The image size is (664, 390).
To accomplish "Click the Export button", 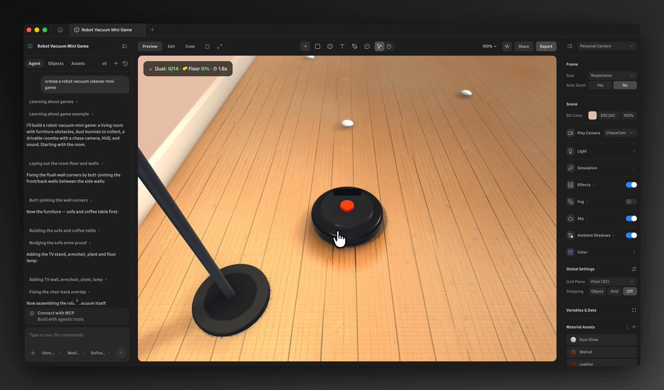I will click(x=546, y=46).
